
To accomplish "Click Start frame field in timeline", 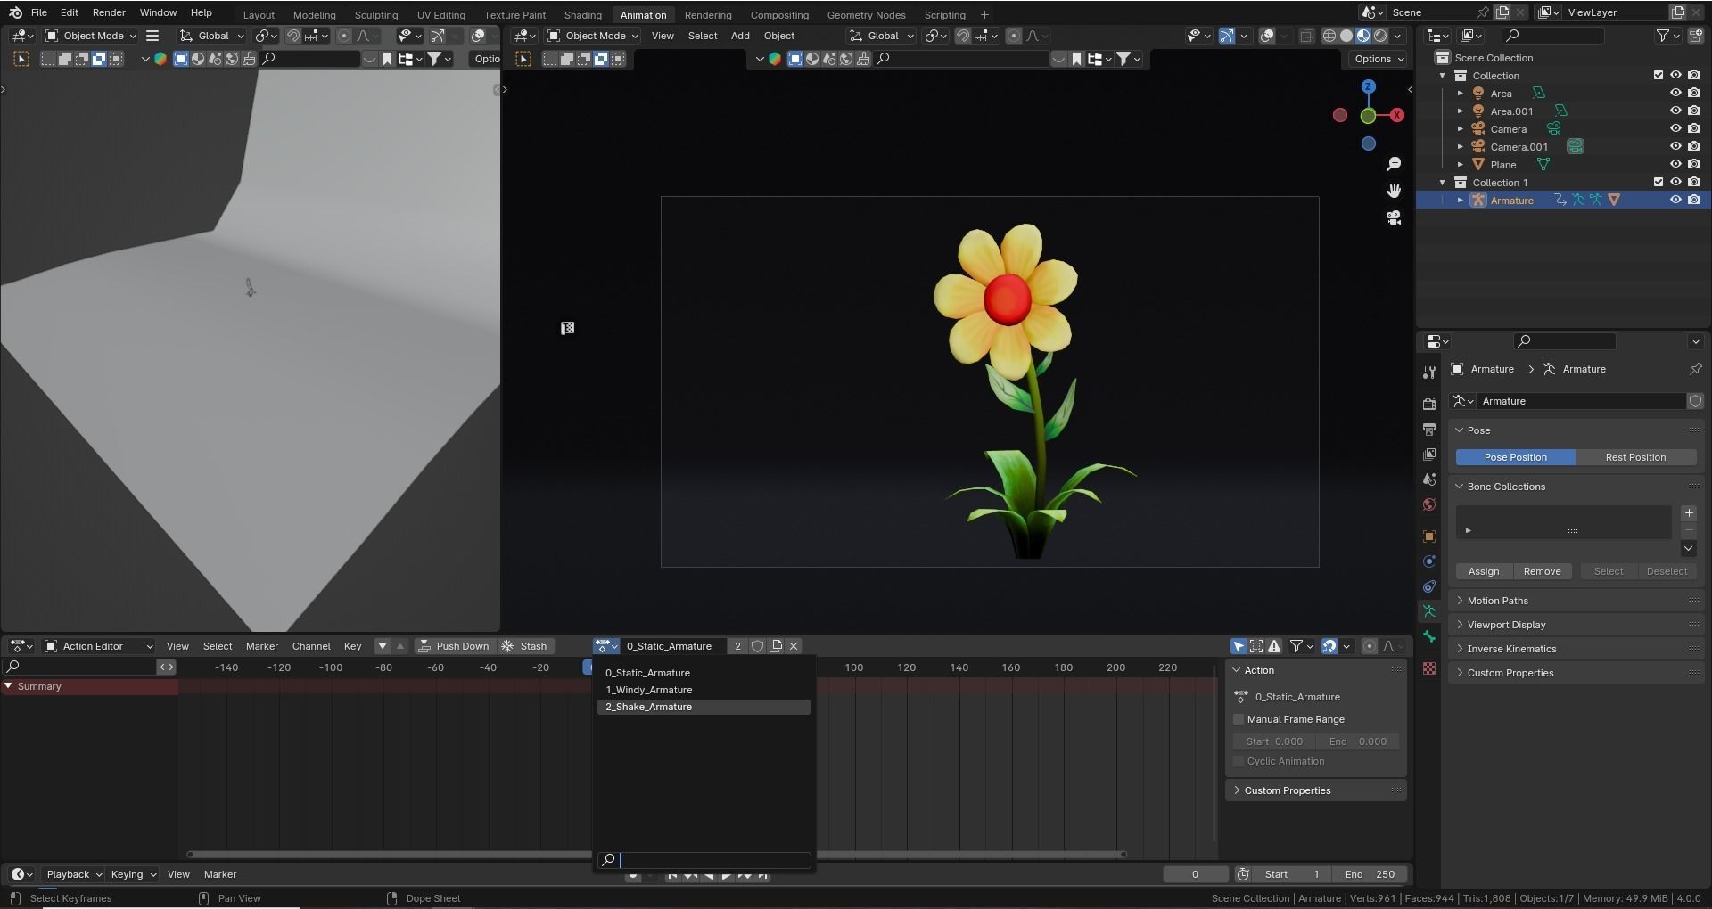I will (x=1291, y=874).
